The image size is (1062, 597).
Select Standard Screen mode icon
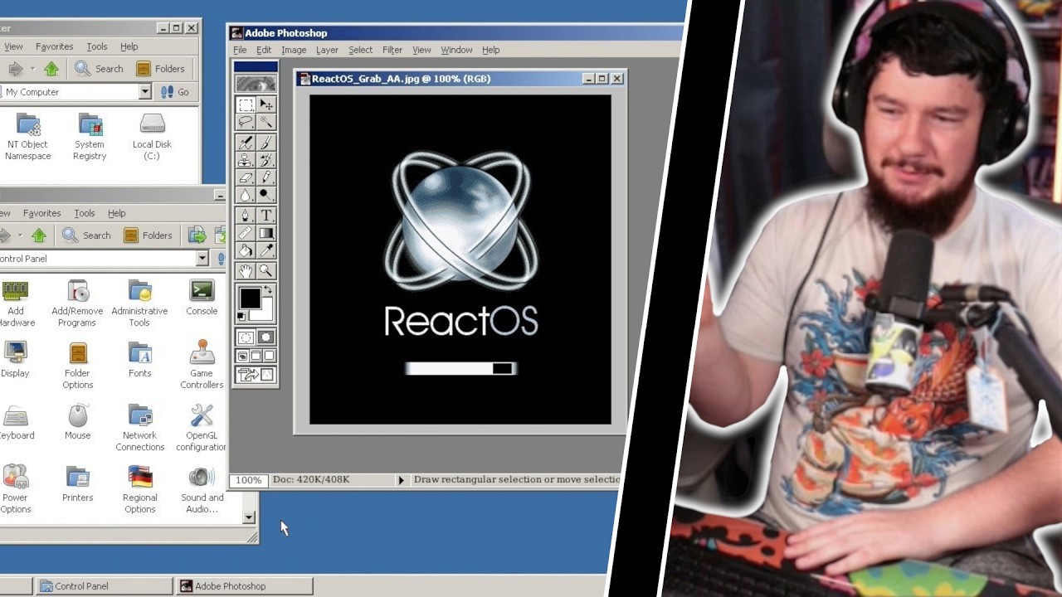click(x=242, y=356)
